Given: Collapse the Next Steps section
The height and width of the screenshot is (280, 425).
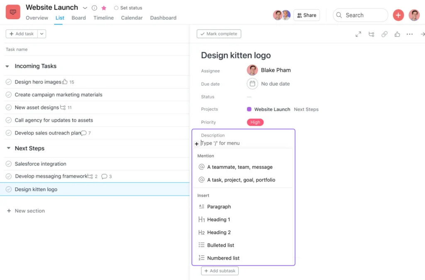Looking at the screenshot, I should [7, 148].
